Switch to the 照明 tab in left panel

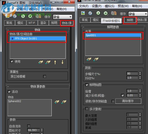coord(54,23)
